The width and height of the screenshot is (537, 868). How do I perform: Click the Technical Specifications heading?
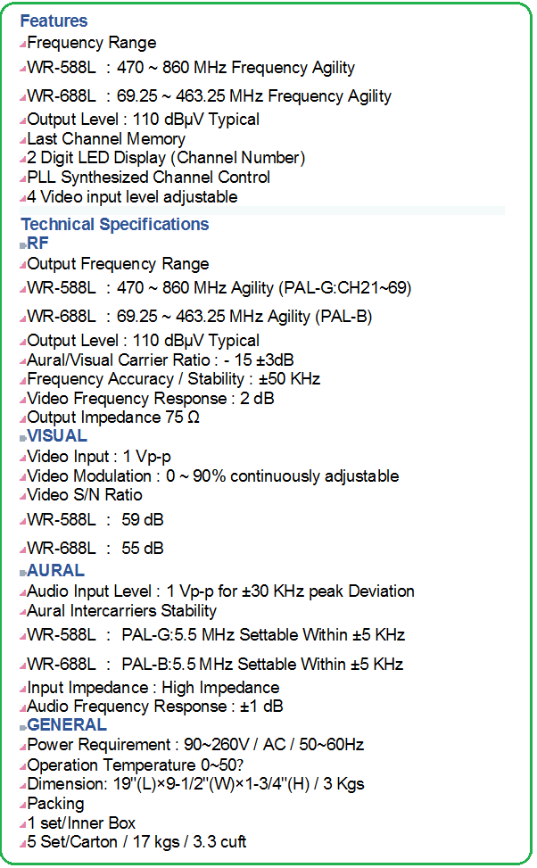pyautogui.click(x=114, y=224)
